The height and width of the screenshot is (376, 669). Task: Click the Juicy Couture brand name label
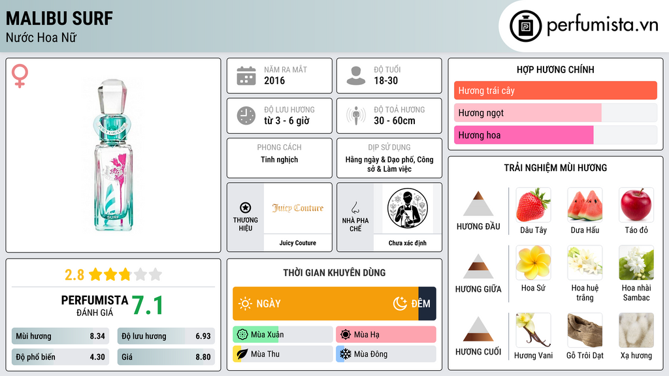(298, 243)
